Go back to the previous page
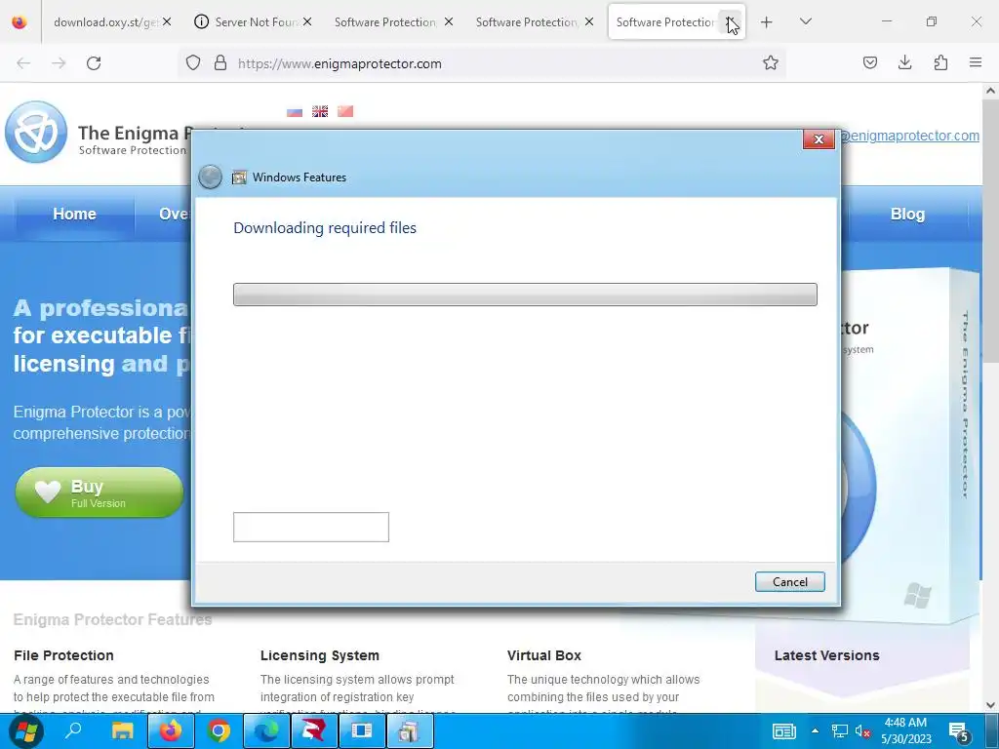The height and width of the screenshot is (749, 999). click(x=23, y=63)
